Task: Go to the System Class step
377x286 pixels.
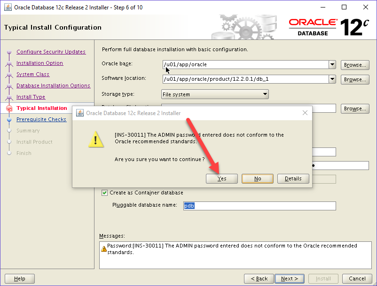Action: (x=33, y=74)
